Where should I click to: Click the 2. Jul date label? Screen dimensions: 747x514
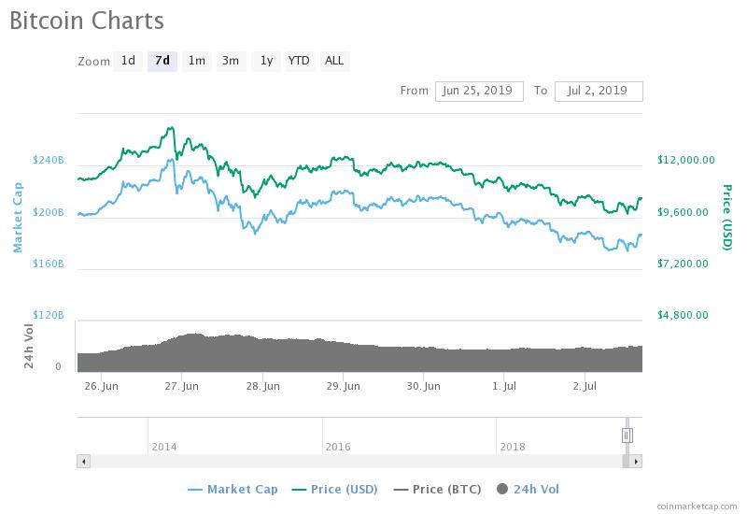pyautogui.click(x=585, y=386)
